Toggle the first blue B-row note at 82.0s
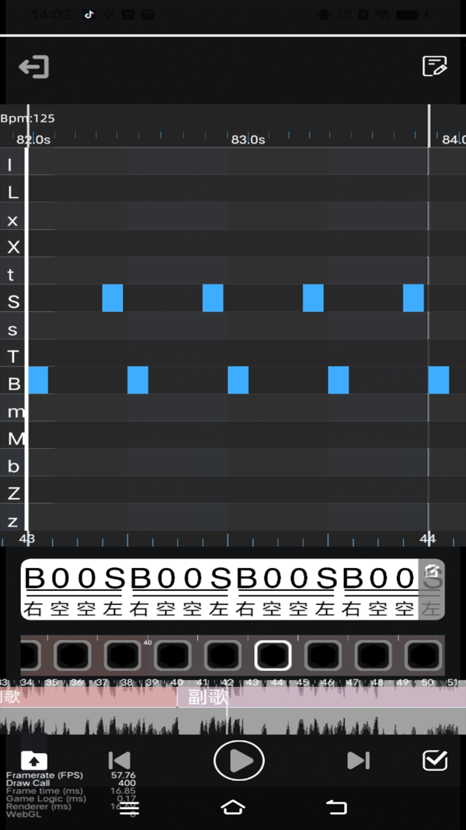 coord(38,380)
